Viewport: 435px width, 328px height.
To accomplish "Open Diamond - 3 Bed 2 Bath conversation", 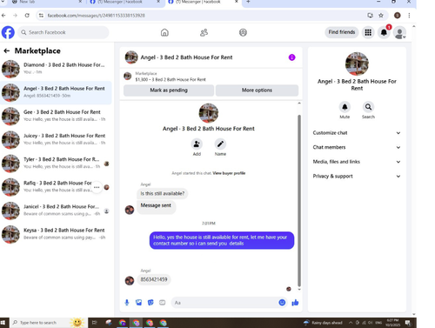I will pyautogui.click(x=56, y=69).
